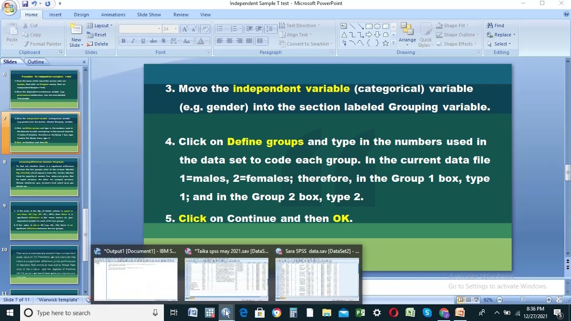This screenshot has height=321, width=571.
Task: Apply bulleted list
Action: (x=219, y=29)
